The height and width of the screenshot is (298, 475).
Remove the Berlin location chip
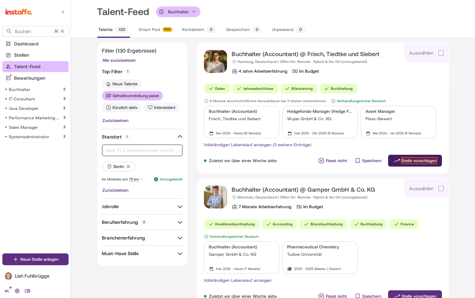coord(128,167)
